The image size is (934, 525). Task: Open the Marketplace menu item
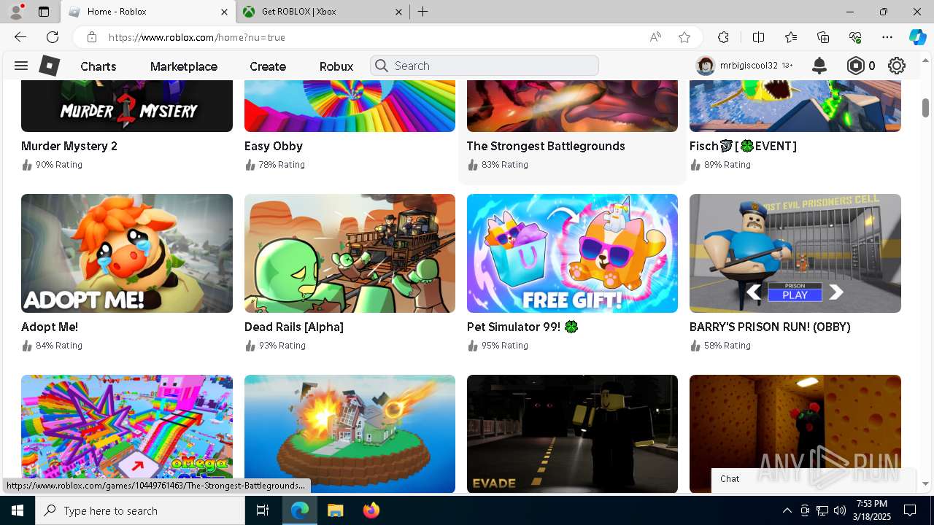tap(184, 66)
